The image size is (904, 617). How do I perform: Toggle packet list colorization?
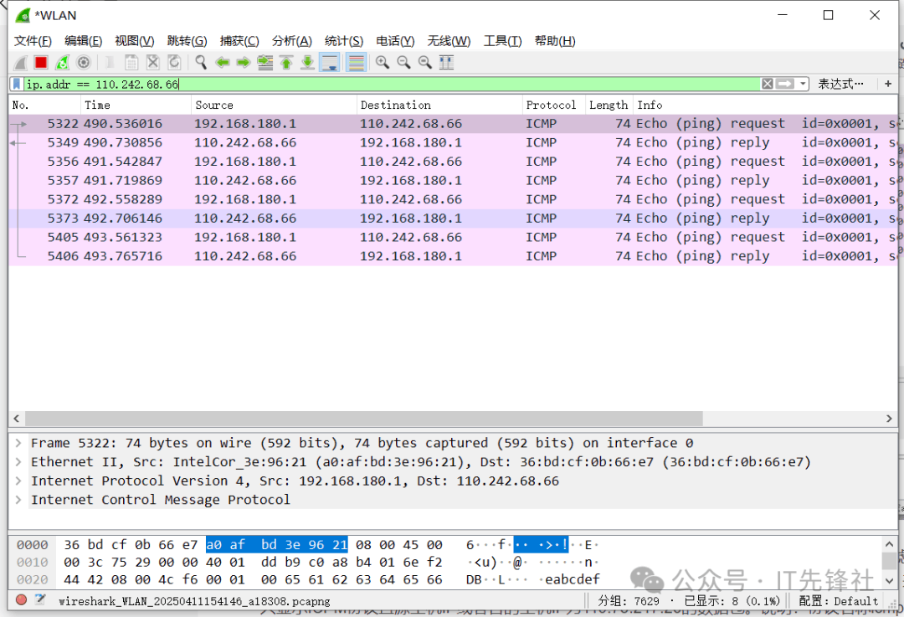(356, 63)
